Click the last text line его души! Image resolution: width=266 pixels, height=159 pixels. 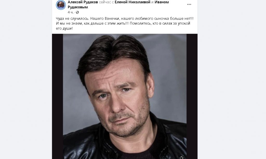click(x=64, y=28)
